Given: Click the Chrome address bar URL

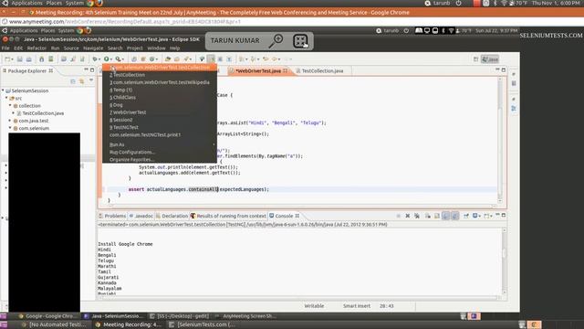Looking at the screenshot, I should 125,22.
